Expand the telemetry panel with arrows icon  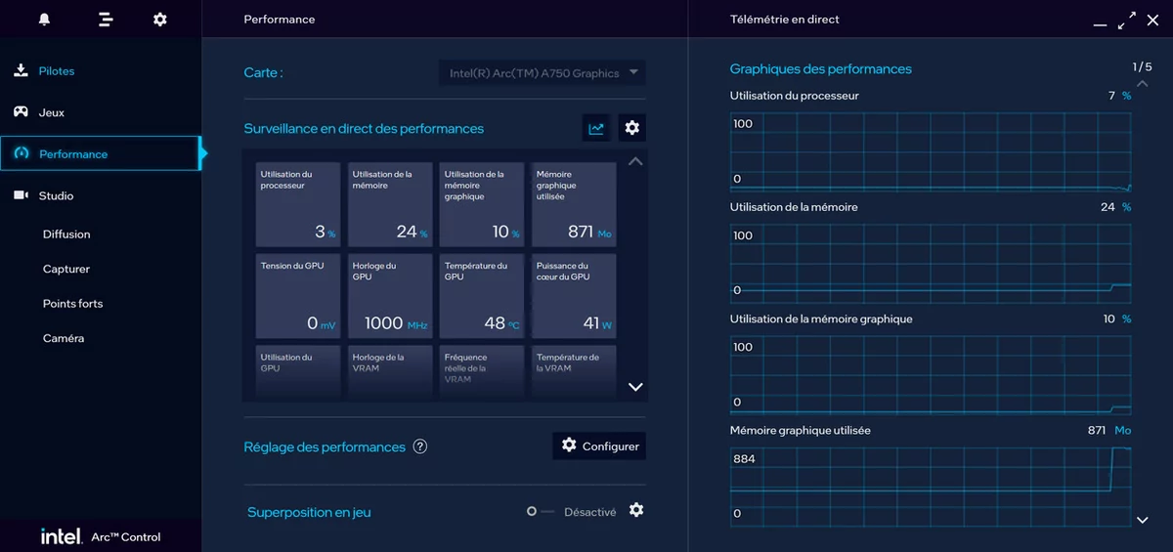(1128, 20)
